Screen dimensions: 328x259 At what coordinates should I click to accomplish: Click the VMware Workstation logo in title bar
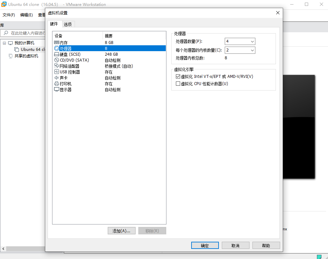coord(4,4)
